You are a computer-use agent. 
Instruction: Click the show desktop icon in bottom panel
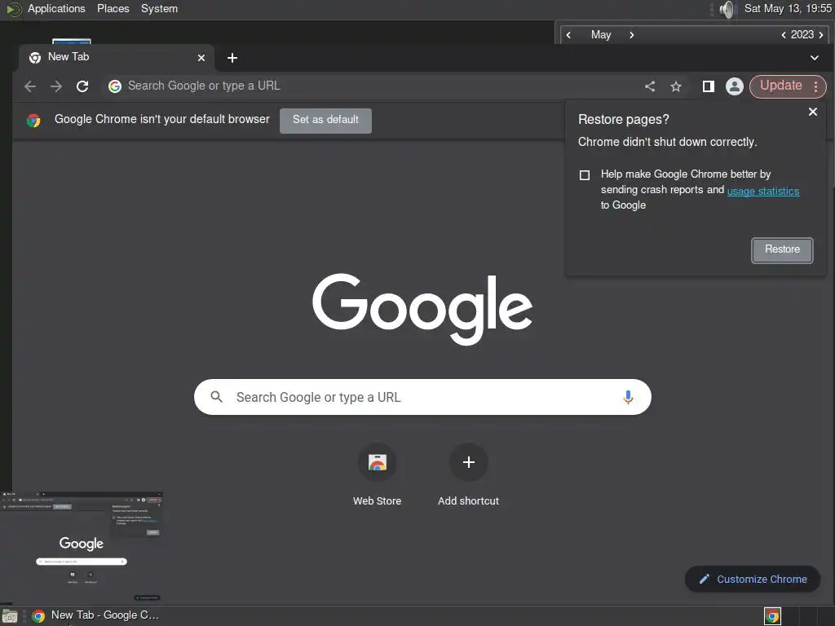tap(10, 616)
